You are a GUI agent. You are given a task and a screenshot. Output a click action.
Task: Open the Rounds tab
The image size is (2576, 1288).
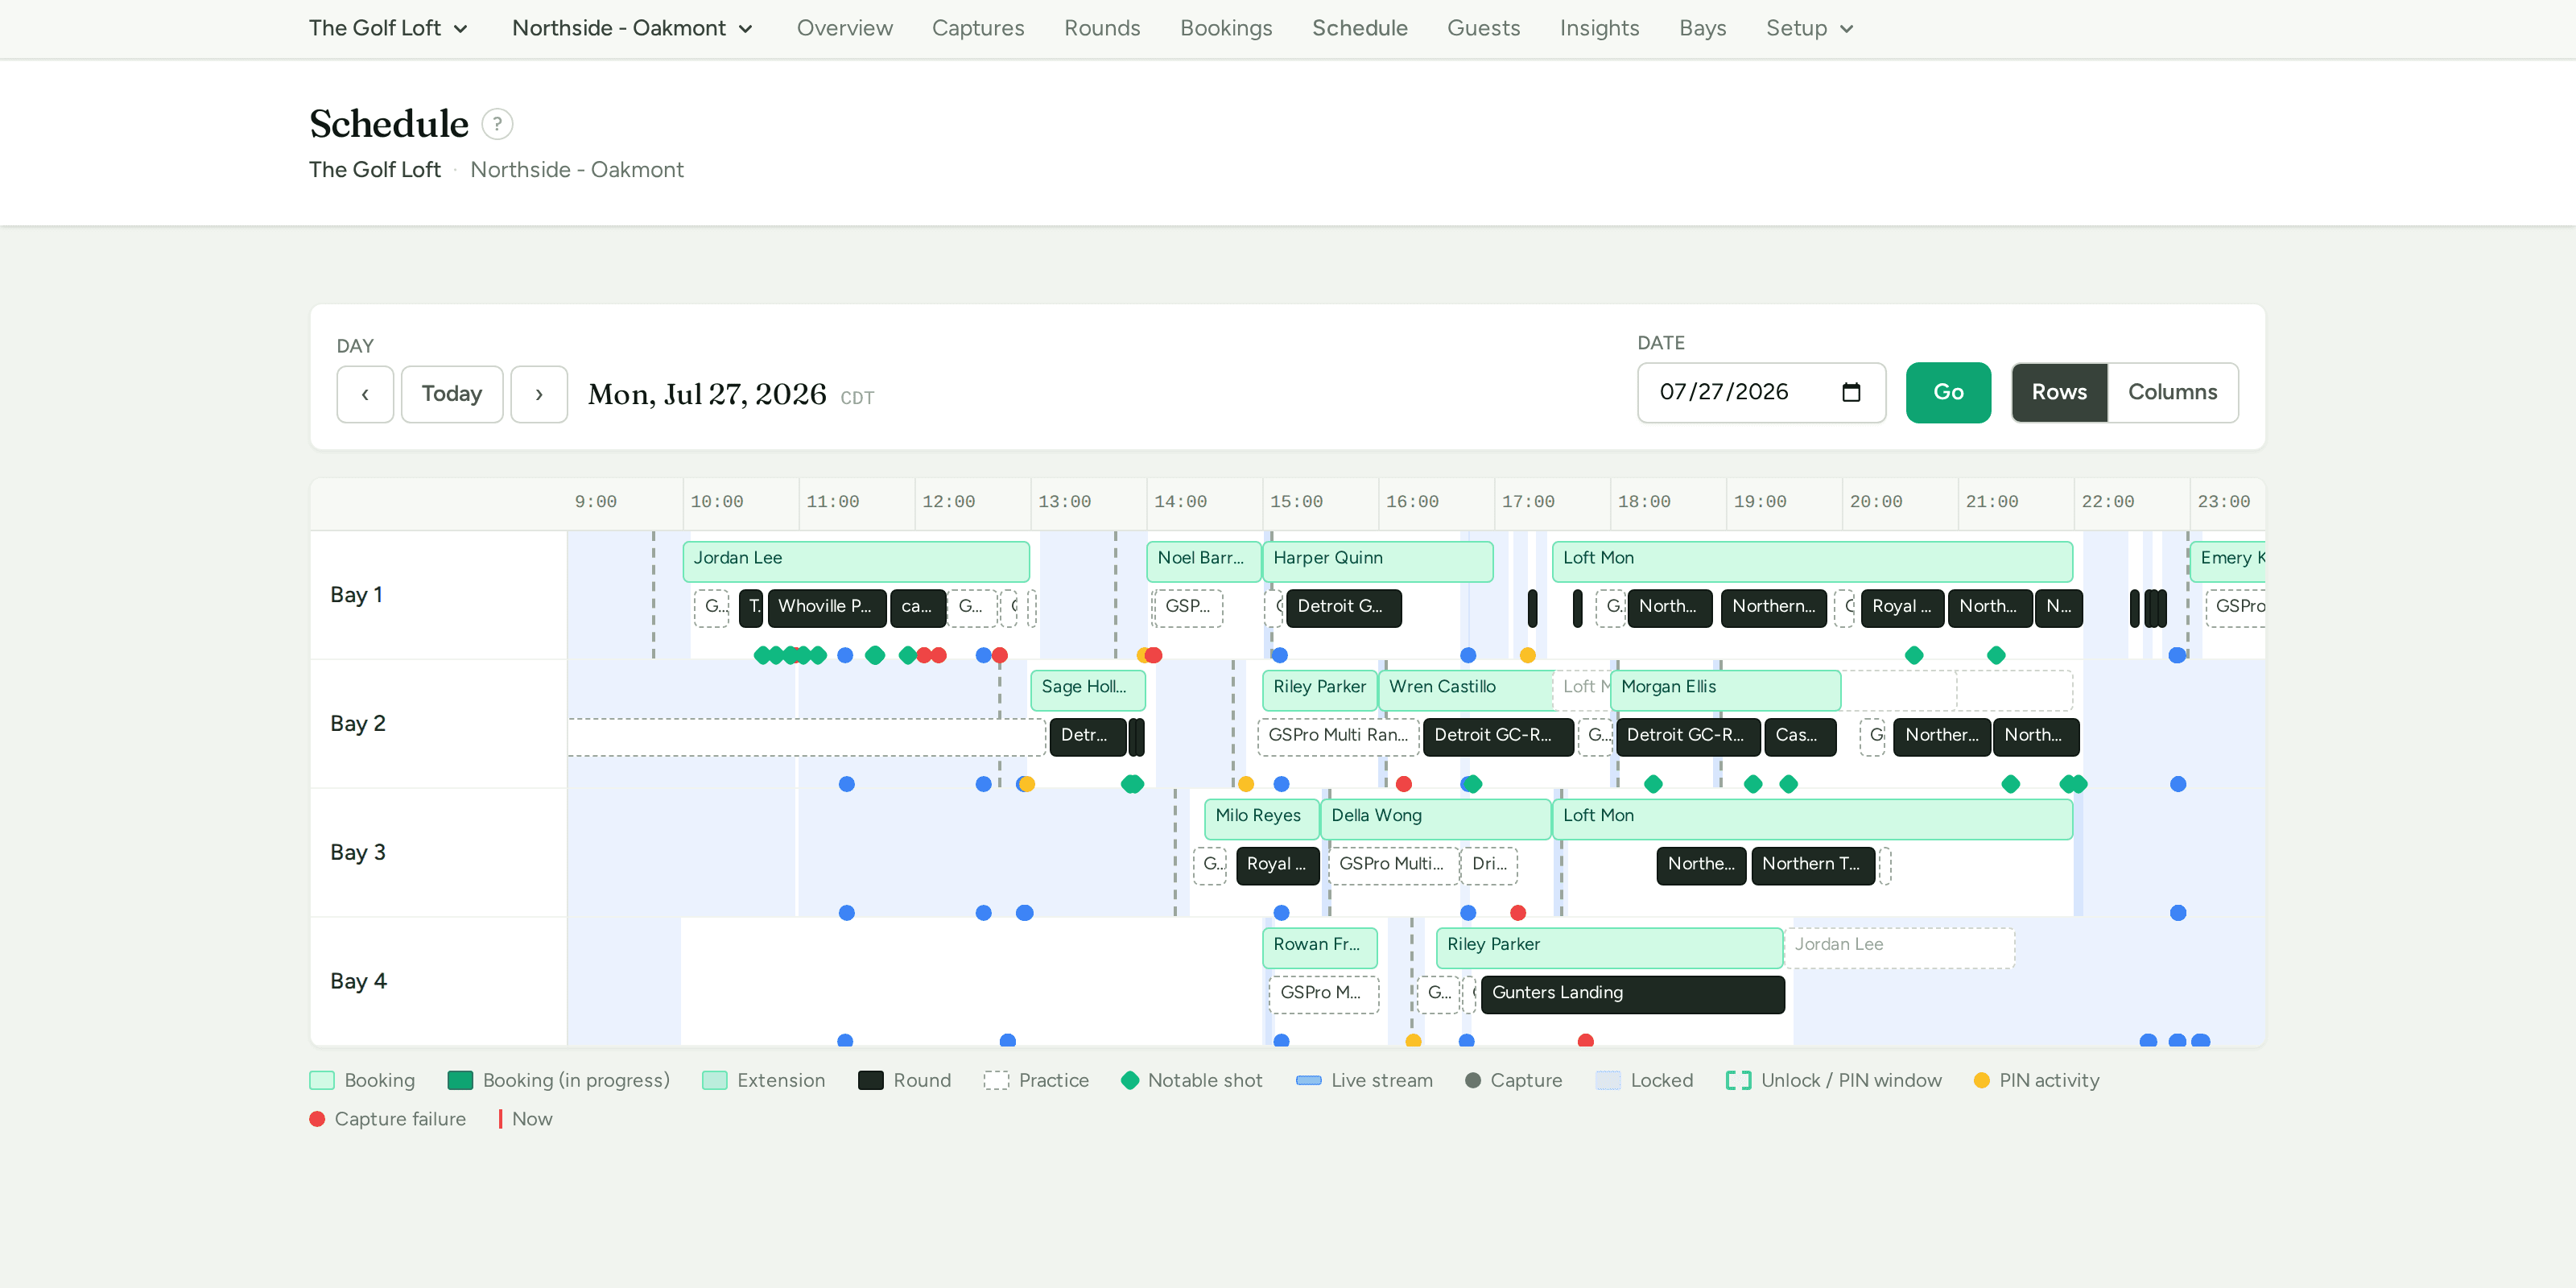[x=1102, y=28]
